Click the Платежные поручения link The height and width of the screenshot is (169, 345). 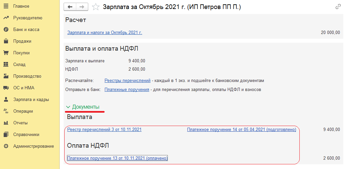point(127,90)
